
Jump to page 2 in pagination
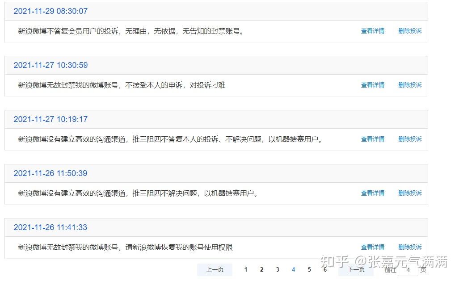tap(262, 269)
